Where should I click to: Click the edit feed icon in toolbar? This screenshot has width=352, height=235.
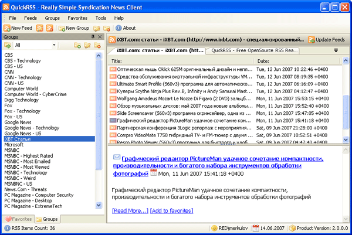click(x=40, y=28)
